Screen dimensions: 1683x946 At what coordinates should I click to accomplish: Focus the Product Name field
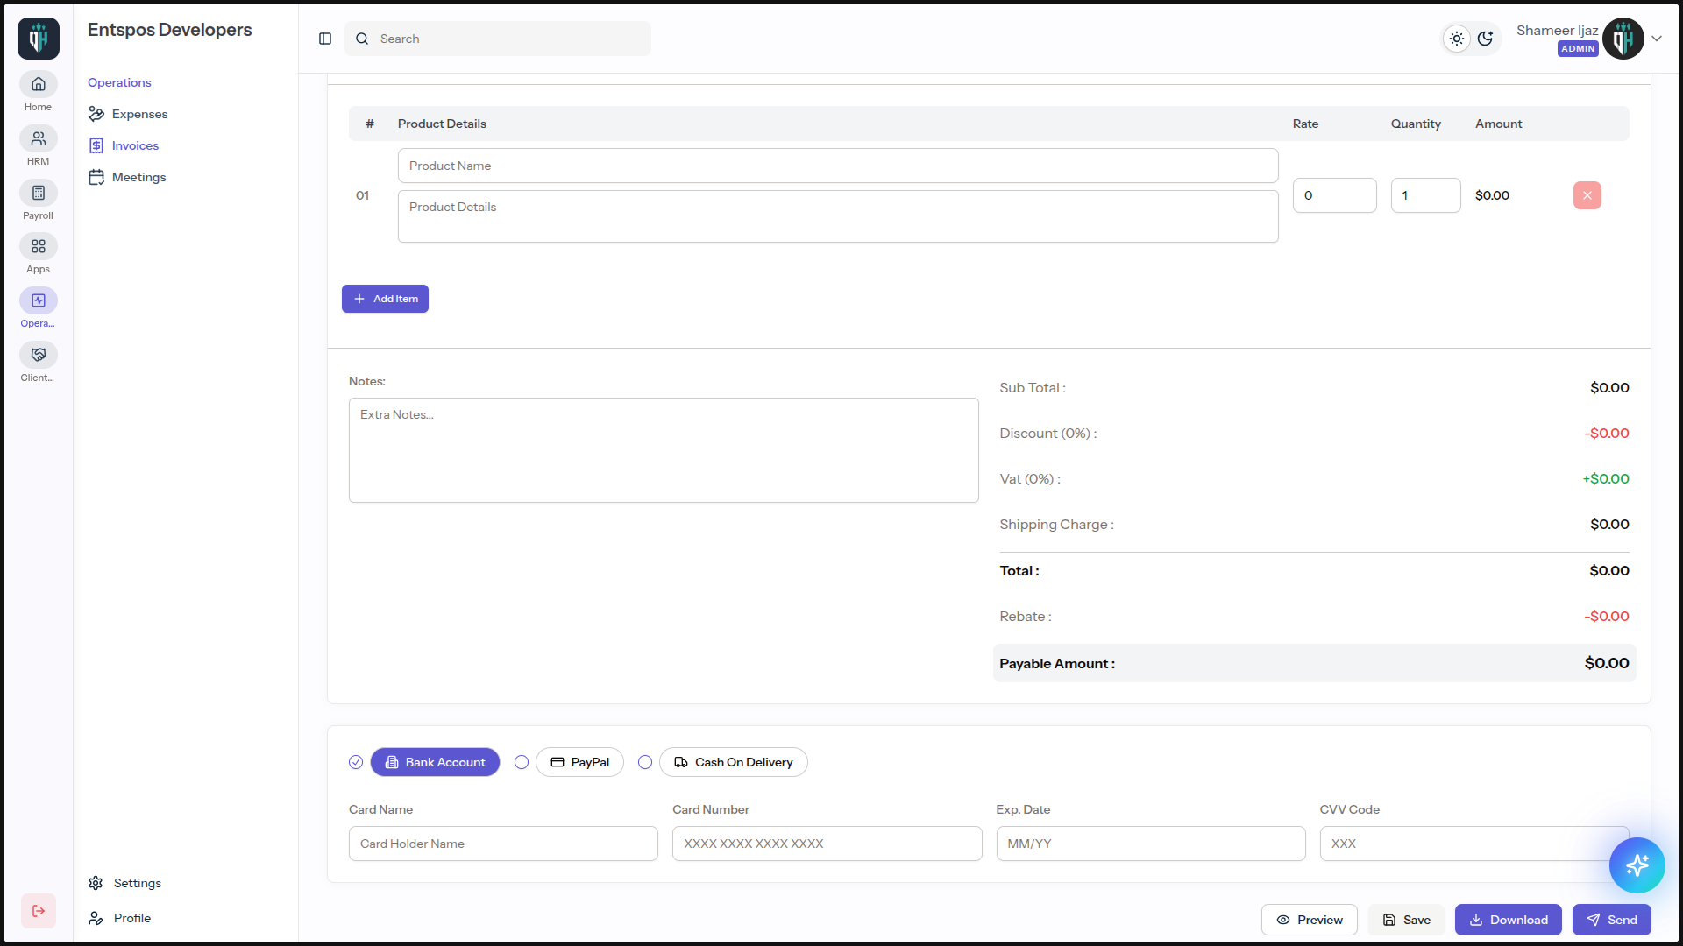coord(838,166)
